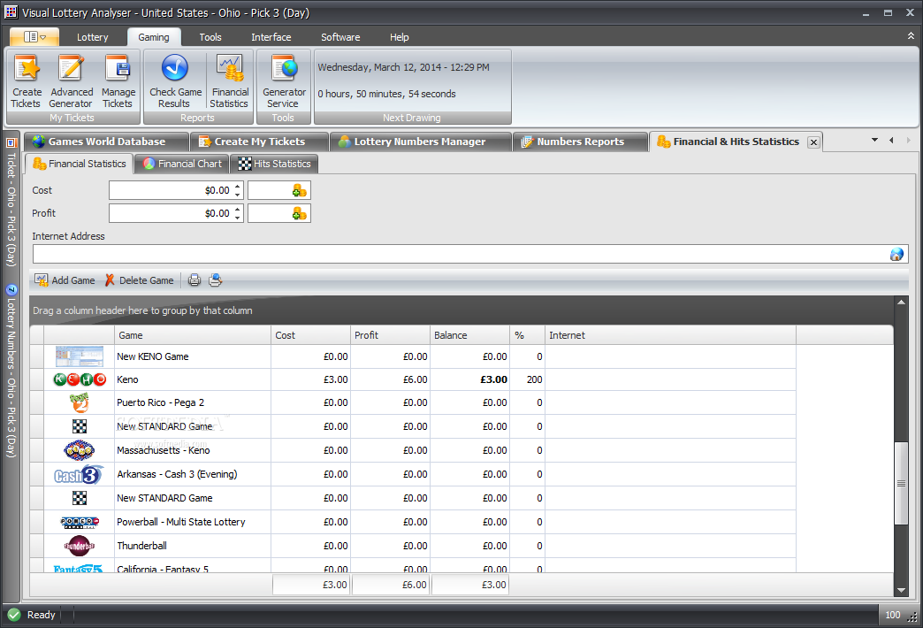Select the Gaming ribbon tab
923x628 pixels.
click(154, 37)
